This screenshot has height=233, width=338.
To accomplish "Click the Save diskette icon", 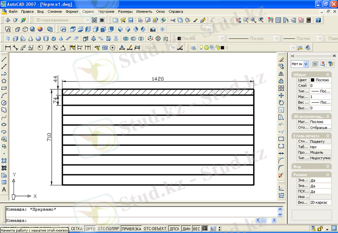I will [131, 20].
